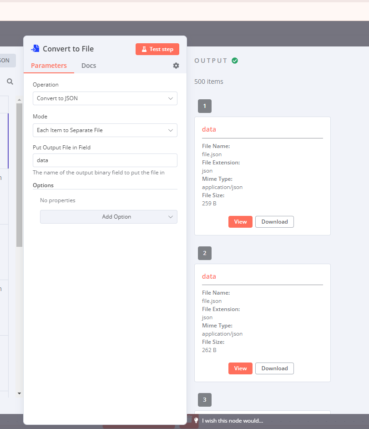Click the scrollbar down arrow

(x=19, y=393)
